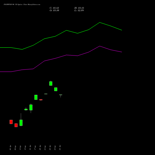Click the chart title text at the top left

(22, 5)
